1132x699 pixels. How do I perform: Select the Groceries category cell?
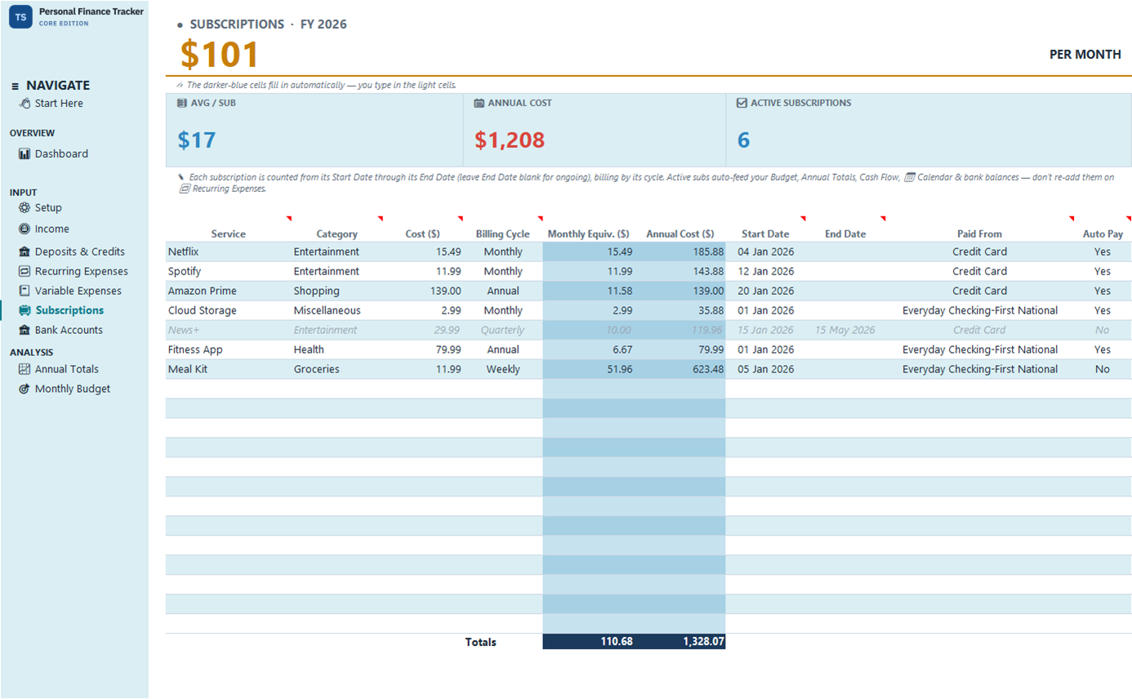pos(336,369)
